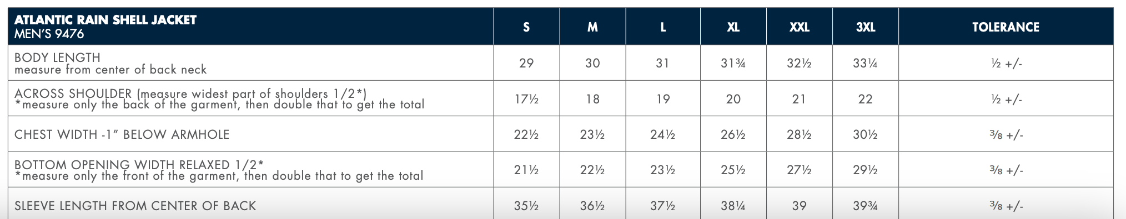Click the Bottom Opening Width Relaxed label
The height and width of the screenshot is (219, 1126).
[219, 170]
